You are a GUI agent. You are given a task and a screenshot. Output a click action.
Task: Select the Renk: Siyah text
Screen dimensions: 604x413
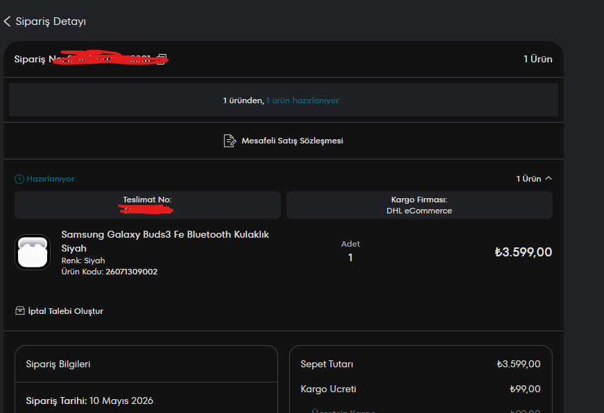pyautogui.click(x=83, y=261)
